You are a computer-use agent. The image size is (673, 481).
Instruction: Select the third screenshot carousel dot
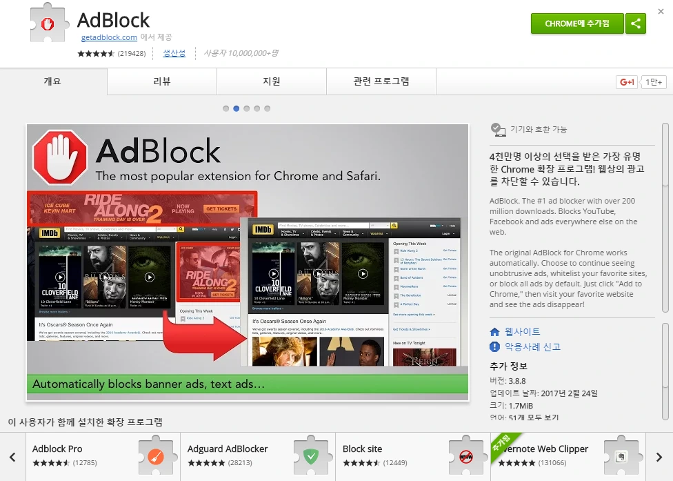[x=246, y=108]
